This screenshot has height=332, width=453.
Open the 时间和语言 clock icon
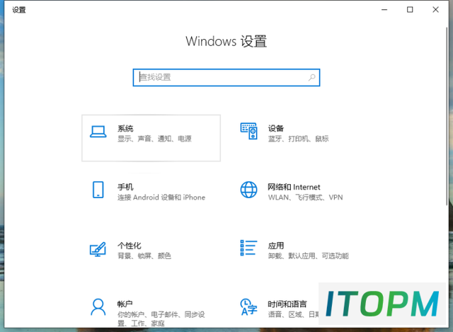point(248,307)
